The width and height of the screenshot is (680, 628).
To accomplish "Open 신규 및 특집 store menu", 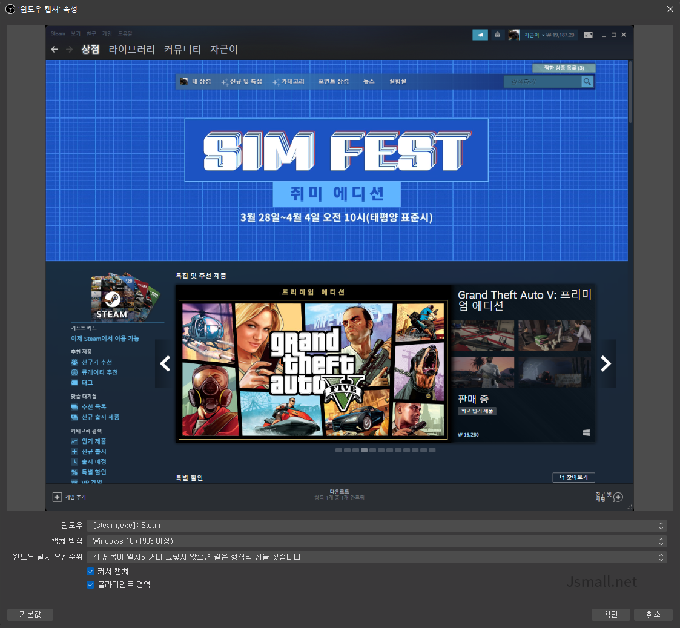I will click(x=242, y=82).
